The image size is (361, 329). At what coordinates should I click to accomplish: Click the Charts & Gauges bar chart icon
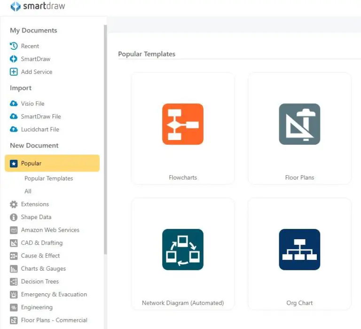pyautogui.click(x=14, y=269)
